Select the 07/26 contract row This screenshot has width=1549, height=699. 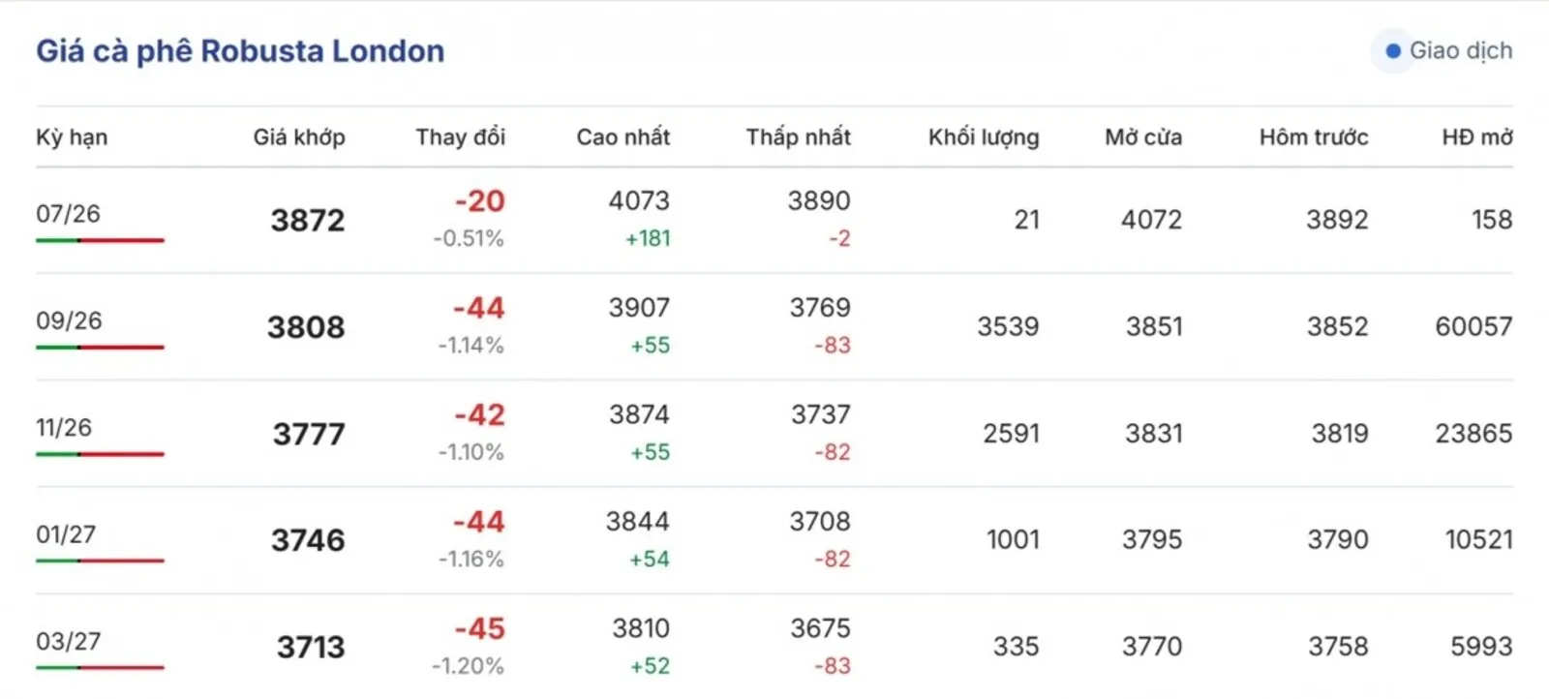[x=774, y=220]
